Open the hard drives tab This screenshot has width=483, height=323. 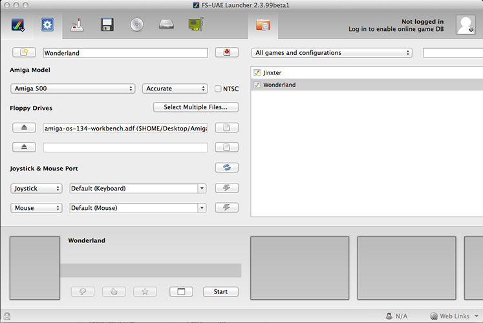pos(166,25)
